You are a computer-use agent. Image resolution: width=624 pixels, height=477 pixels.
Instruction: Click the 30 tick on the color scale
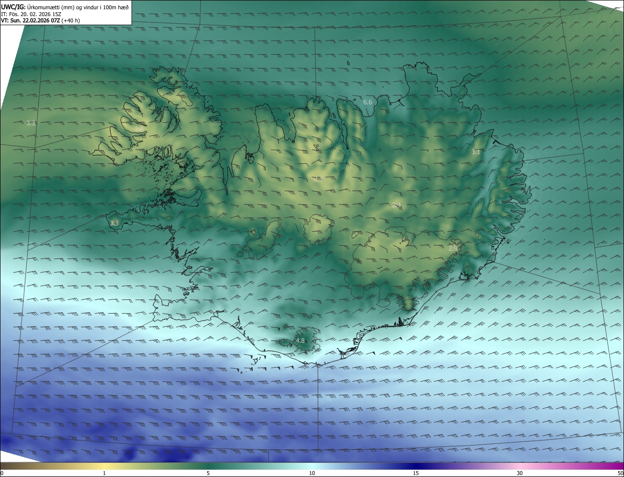(520, 473)
